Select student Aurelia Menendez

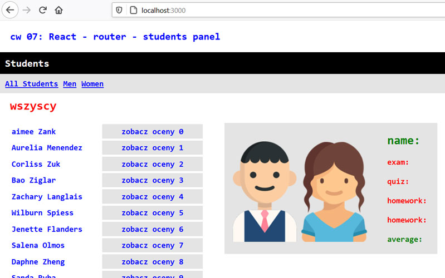coord(47,148)
